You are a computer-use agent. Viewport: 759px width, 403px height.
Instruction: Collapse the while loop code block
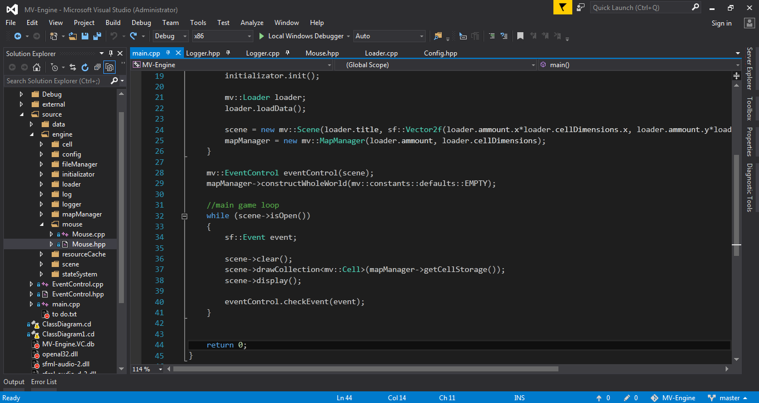[x=184, y=216]
